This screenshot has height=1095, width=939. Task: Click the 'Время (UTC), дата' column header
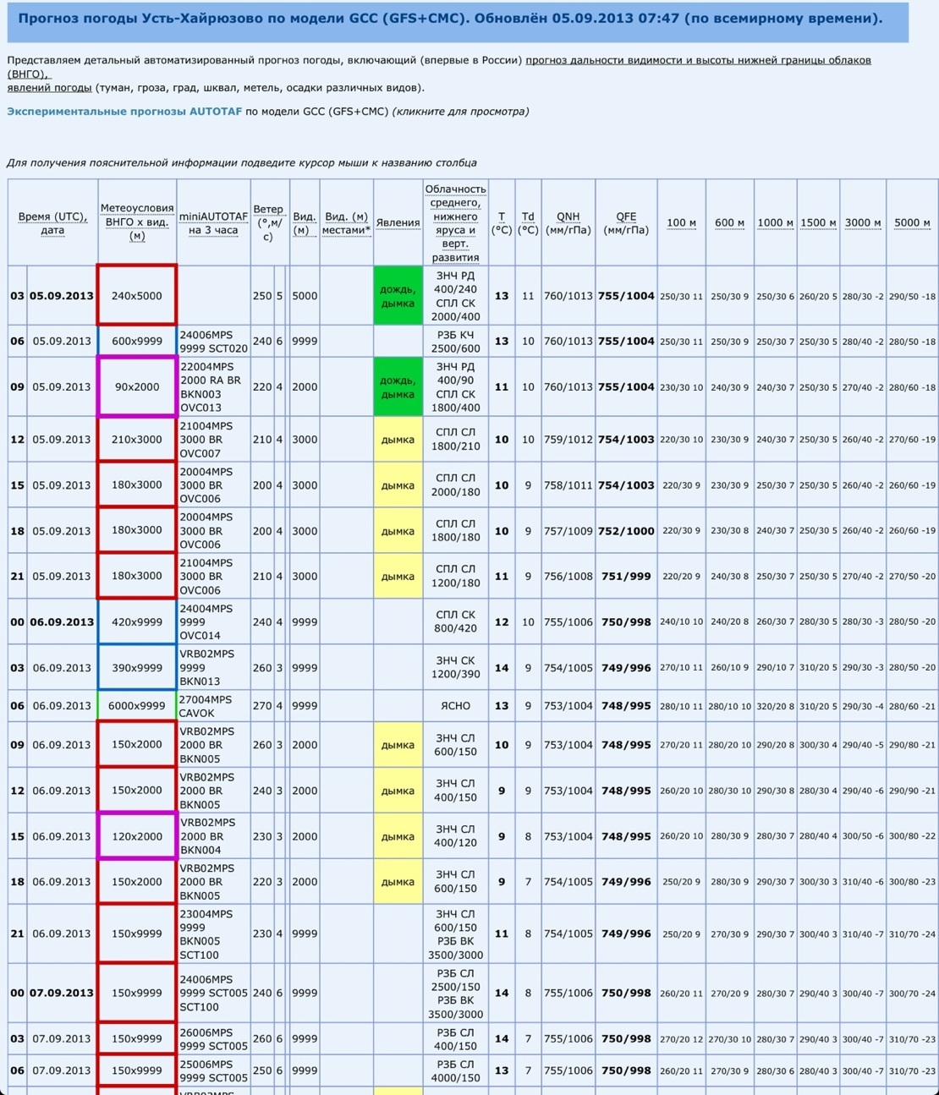[52, 223]
